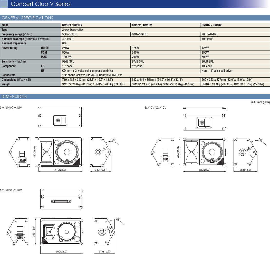Open the SM15V/CM15V front view drawing
Image resolution: width=270 pixels, height=254 pixels.
60,152
